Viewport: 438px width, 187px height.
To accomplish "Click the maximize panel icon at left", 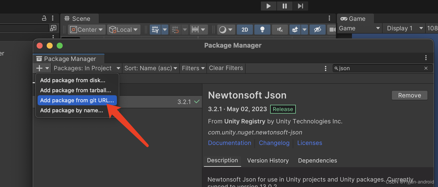I will point(53,28).
